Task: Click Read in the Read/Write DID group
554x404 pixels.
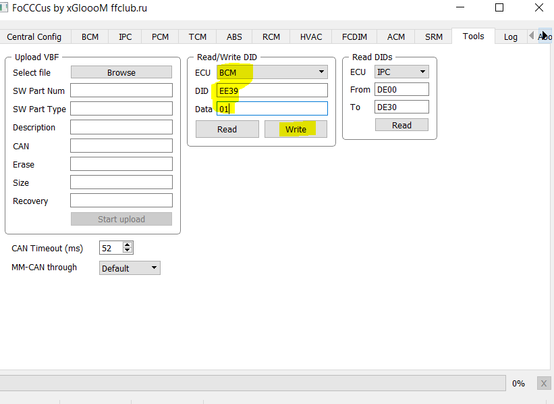Action: click(227, 129)
